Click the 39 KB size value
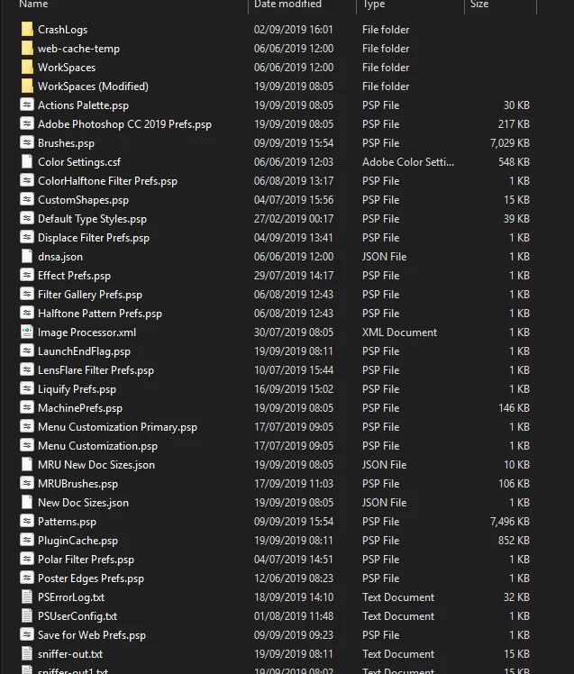The image size is (574, 674). [516, 218]
